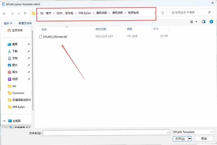Click the 打开 button
Image resolution: width=217 pixels, height=145 pixels.
tap(180, 139)
